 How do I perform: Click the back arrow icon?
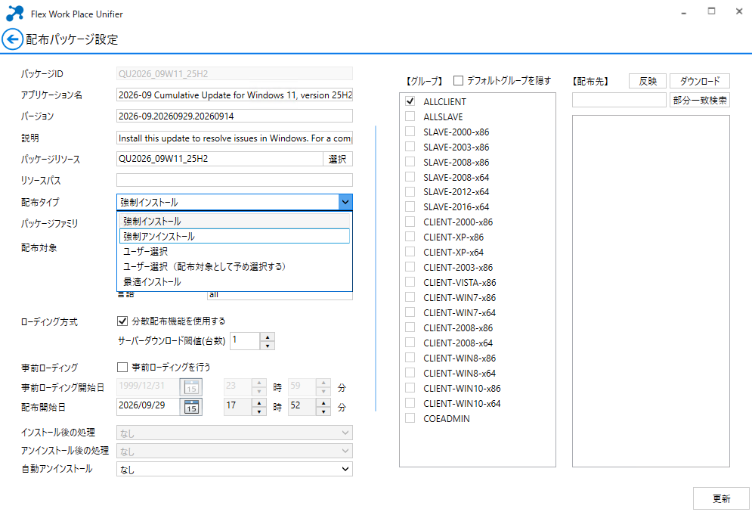coord(12,39)
